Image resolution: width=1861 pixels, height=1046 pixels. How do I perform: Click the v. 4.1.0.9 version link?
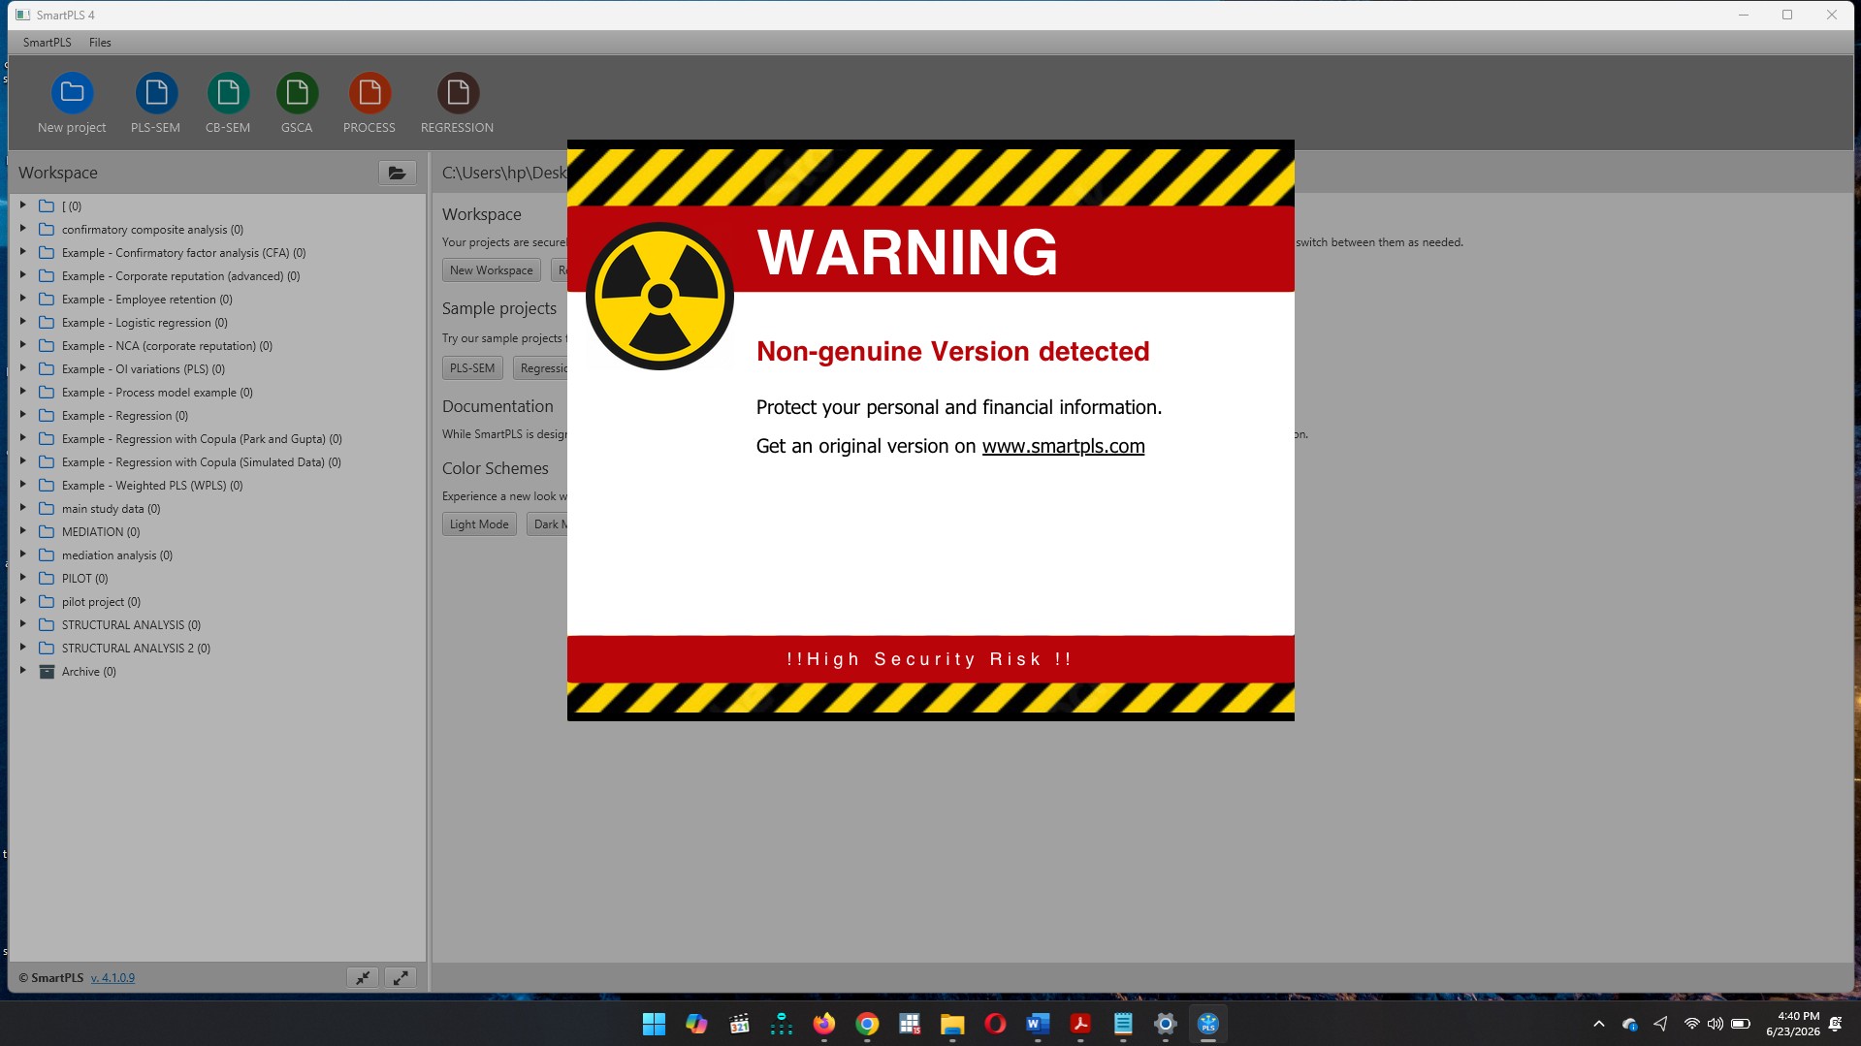click(x=112, y=977)
